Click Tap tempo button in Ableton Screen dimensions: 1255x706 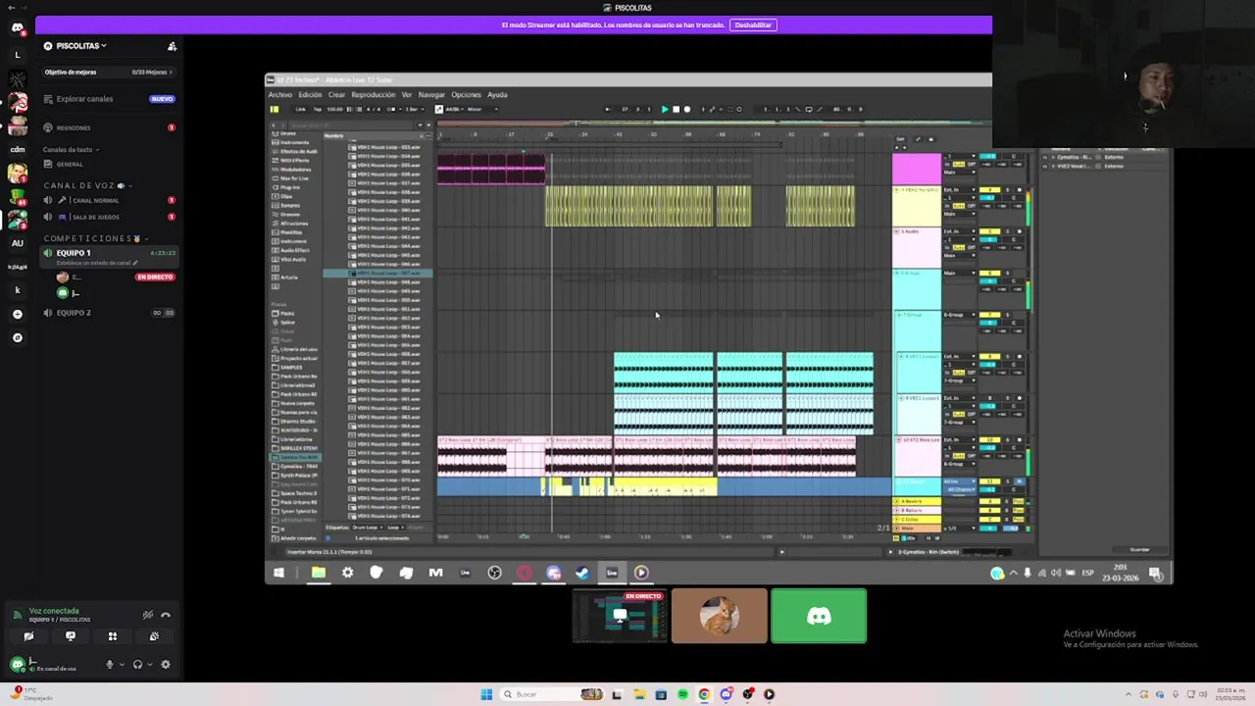coord(318,110)
